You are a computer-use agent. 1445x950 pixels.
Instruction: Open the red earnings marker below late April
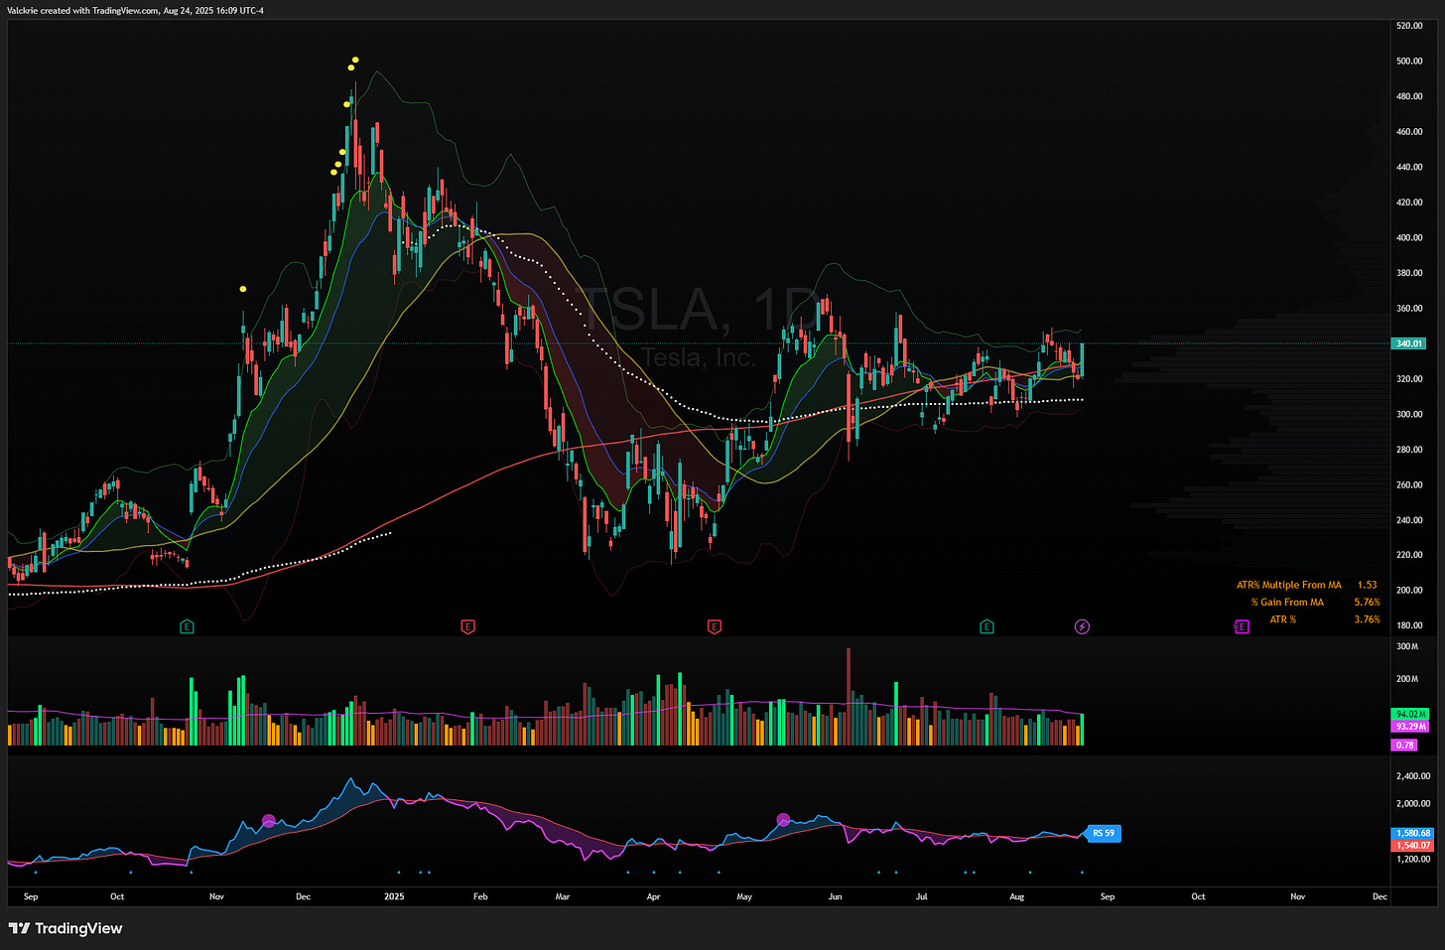click(x=714, y=626)
